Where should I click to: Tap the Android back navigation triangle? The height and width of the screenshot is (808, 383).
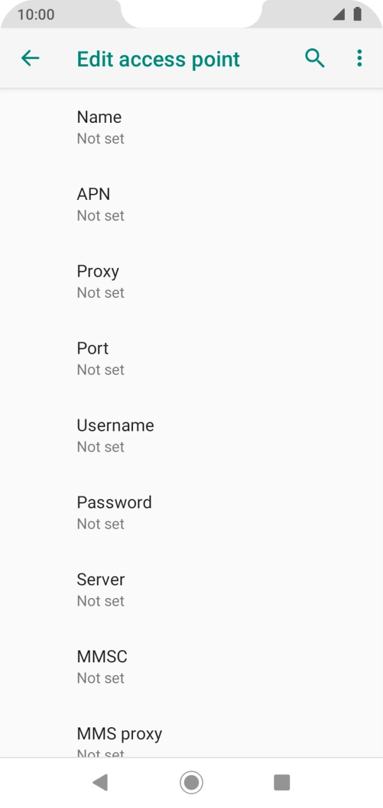(100, 782)
